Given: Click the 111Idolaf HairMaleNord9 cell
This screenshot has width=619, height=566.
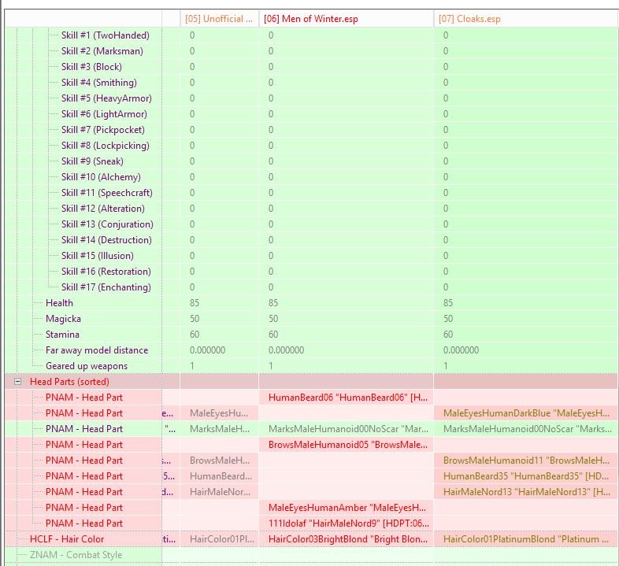Looking at the screenshot, I should tap(347, 523).
